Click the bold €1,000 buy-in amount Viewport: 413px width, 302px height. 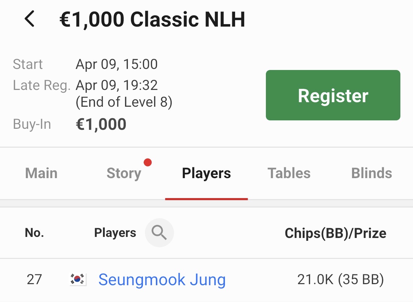pos(101,124)
